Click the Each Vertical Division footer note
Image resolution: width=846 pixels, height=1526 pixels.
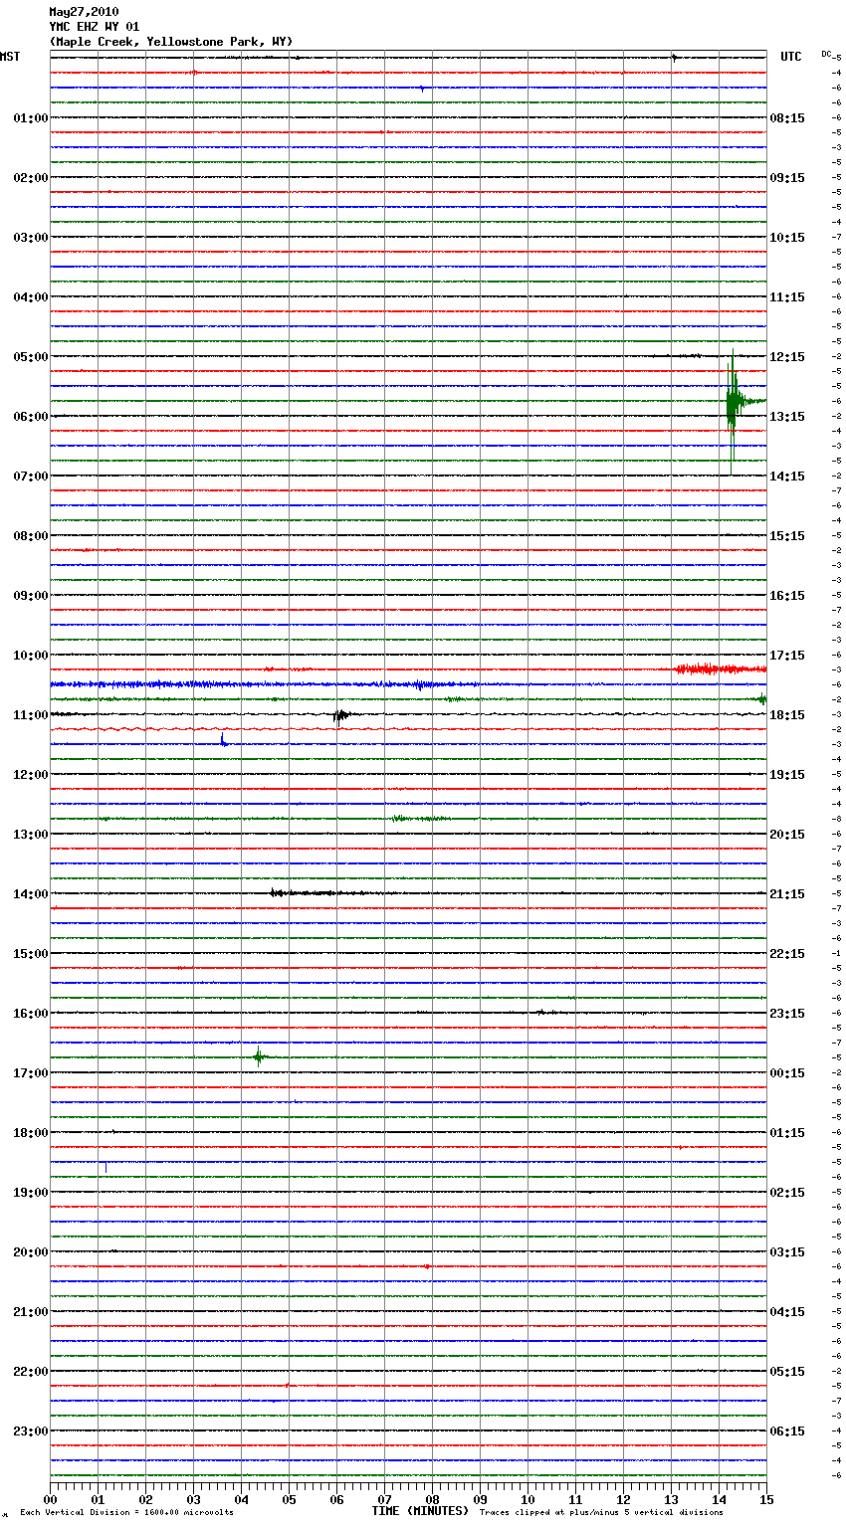(x=126, y=1512)
